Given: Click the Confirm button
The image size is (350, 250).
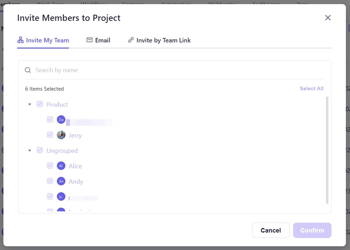Looking at the screenshot, I should [x=312, y=230].
